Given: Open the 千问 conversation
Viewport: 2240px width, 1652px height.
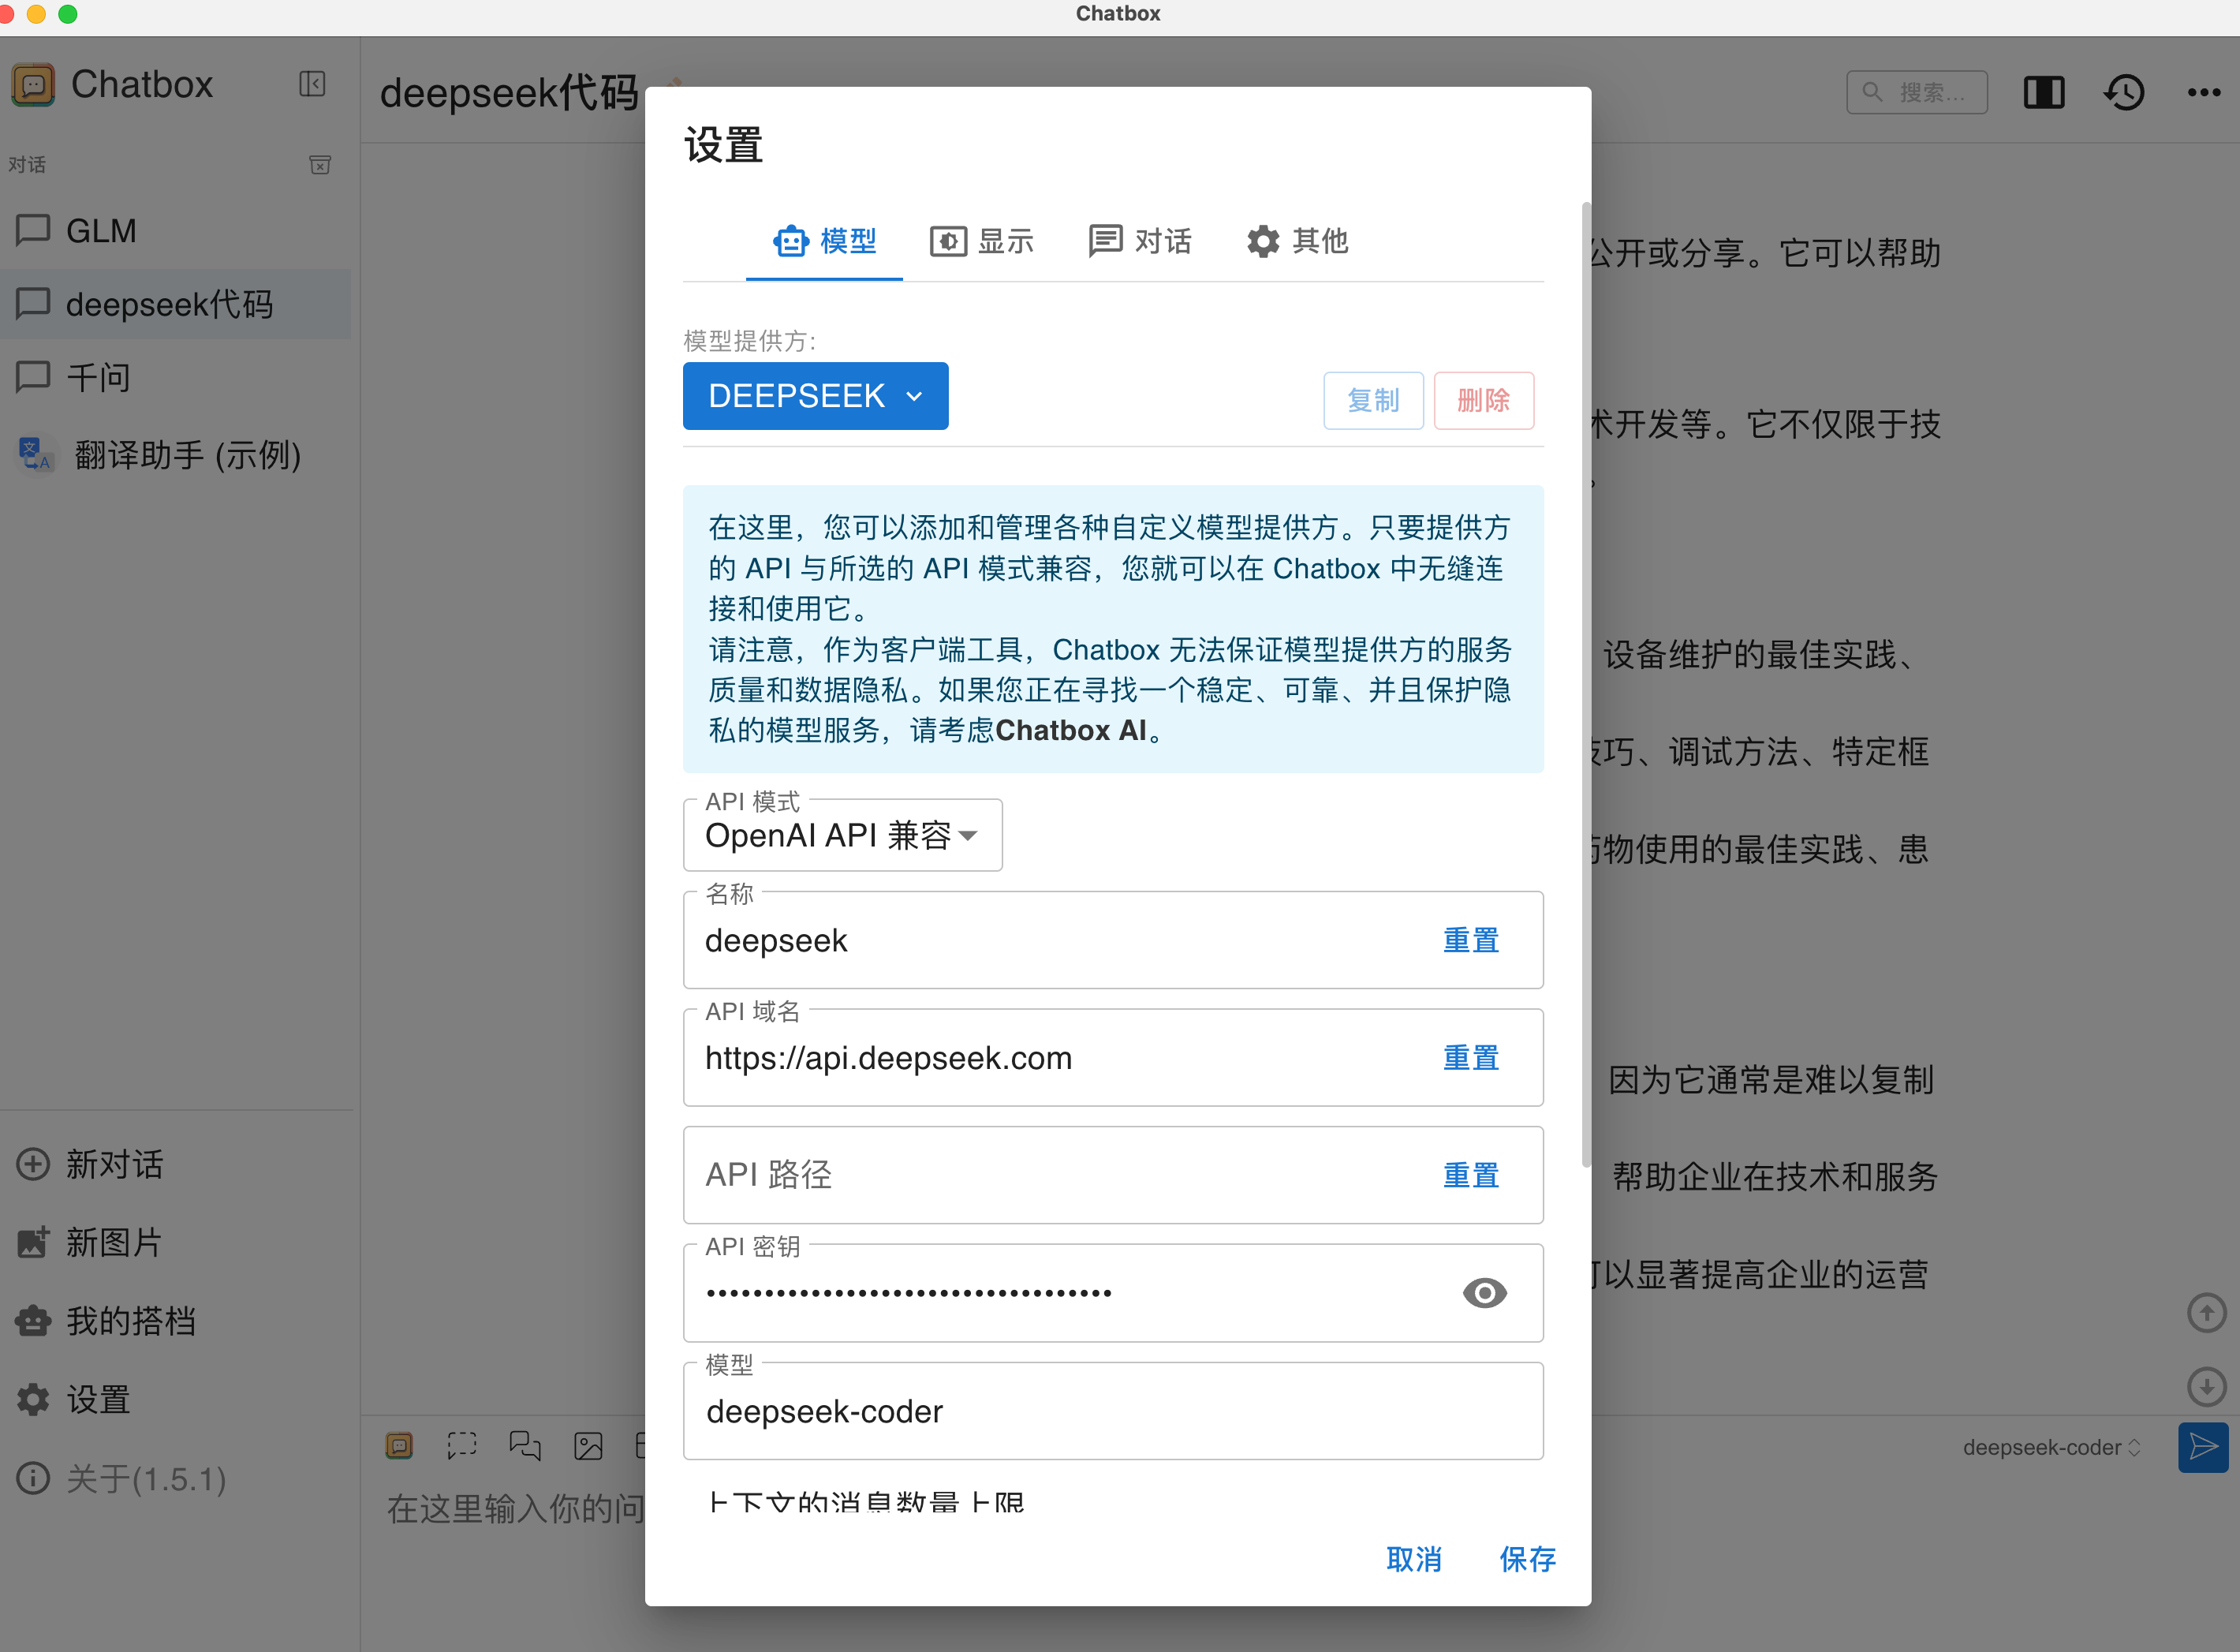Looking at the screenshot, I should 176,377.
